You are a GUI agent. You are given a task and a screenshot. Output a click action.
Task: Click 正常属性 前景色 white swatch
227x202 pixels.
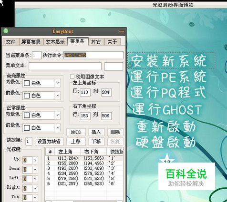27,128
